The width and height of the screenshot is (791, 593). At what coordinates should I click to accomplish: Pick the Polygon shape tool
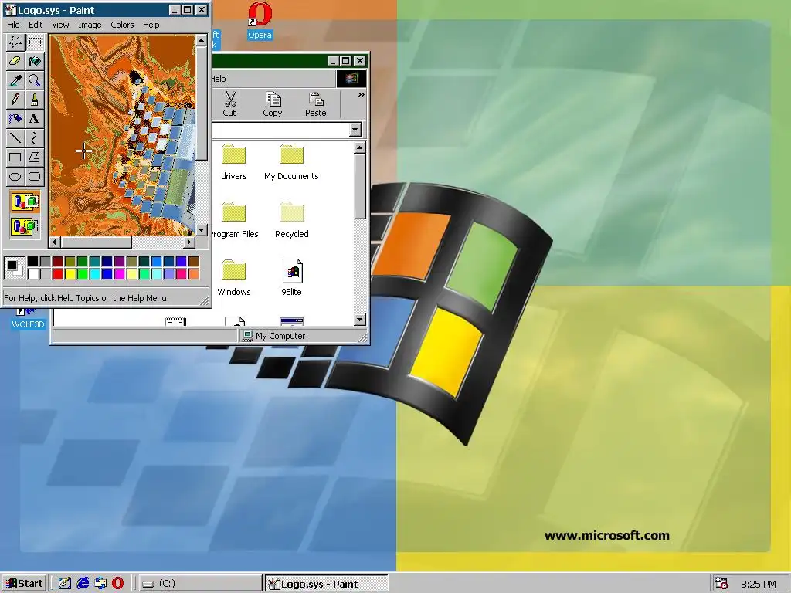[34, 157]
